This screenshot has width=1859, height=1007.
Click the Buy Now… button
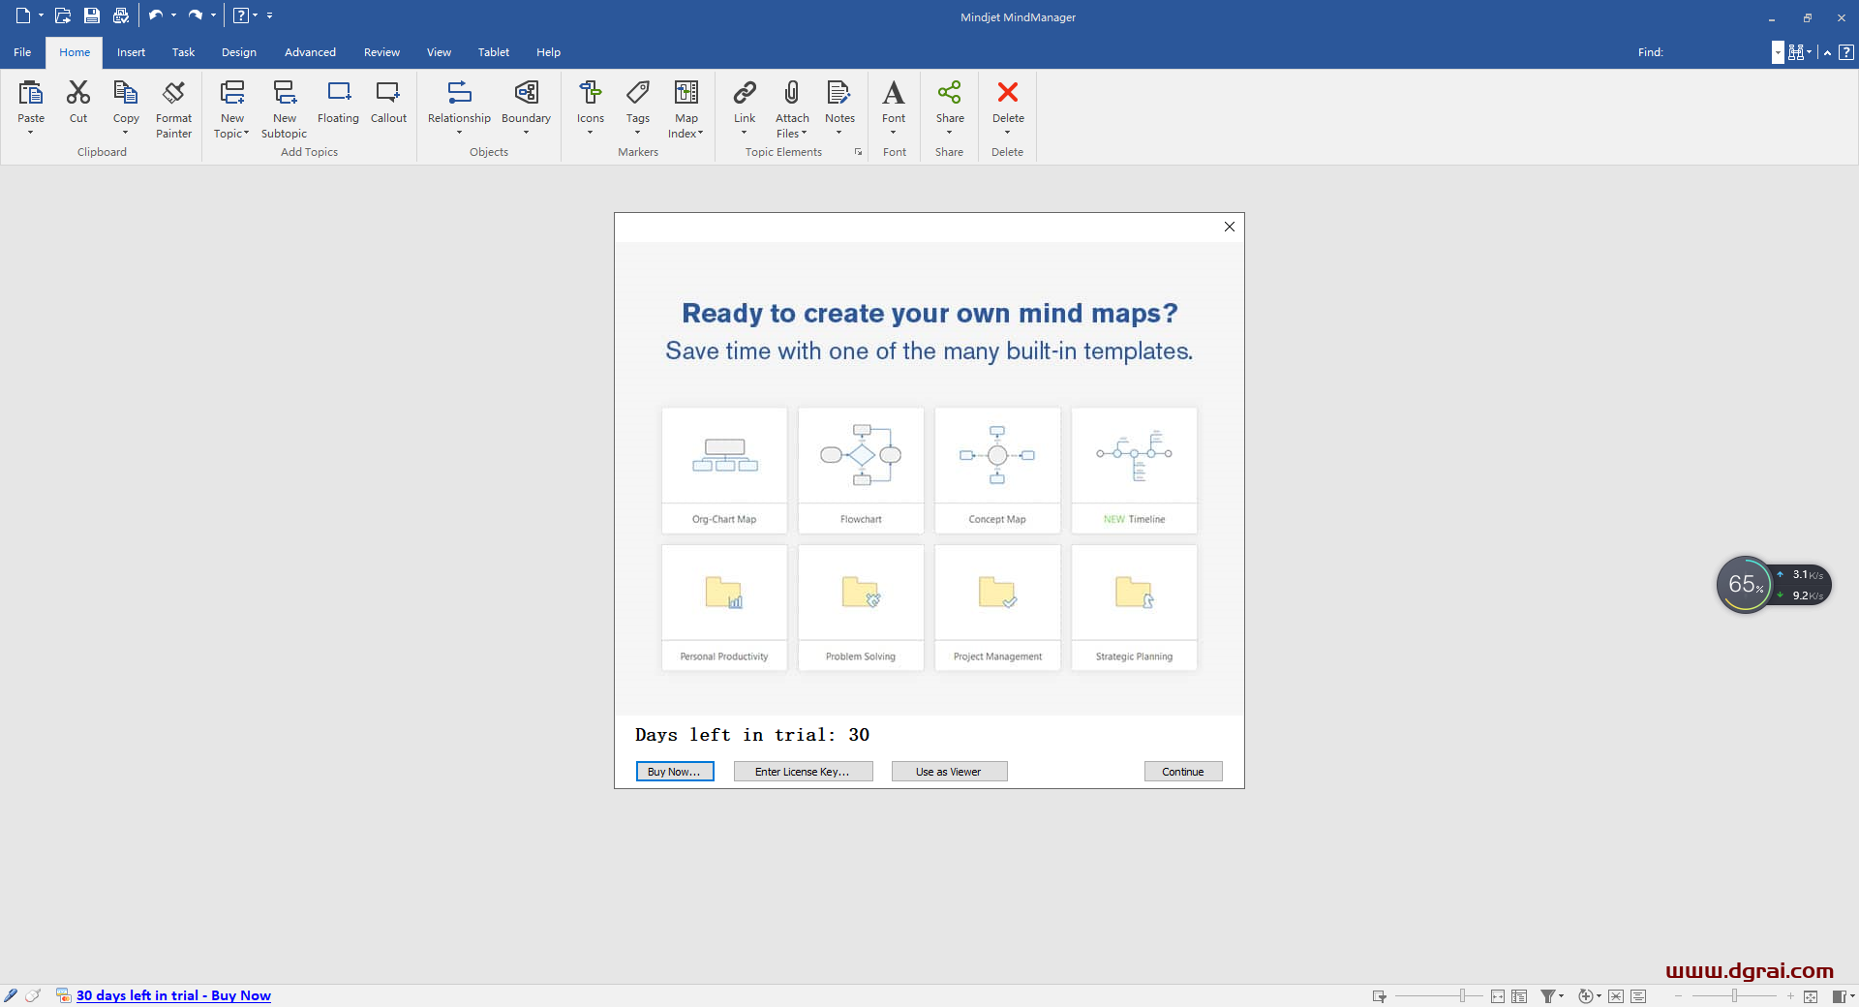[675, 772]
